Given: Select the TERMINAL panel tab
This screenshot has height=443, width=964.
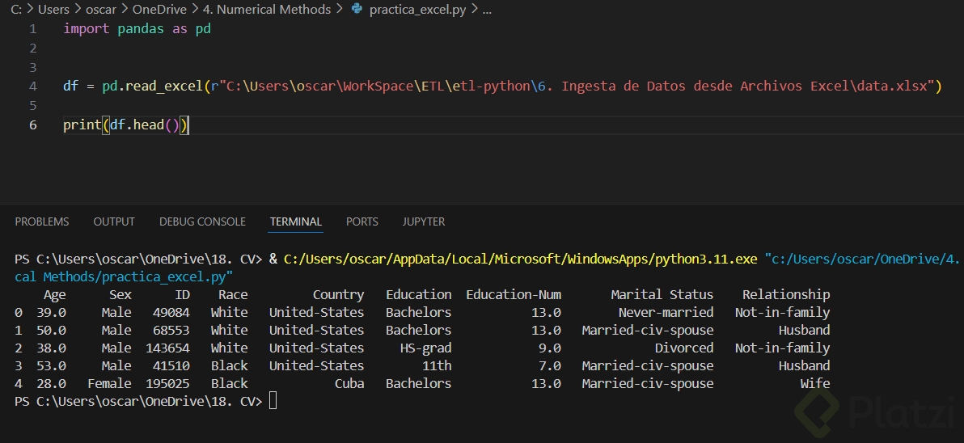Looking at the screenshot, I should pos(296,221).
